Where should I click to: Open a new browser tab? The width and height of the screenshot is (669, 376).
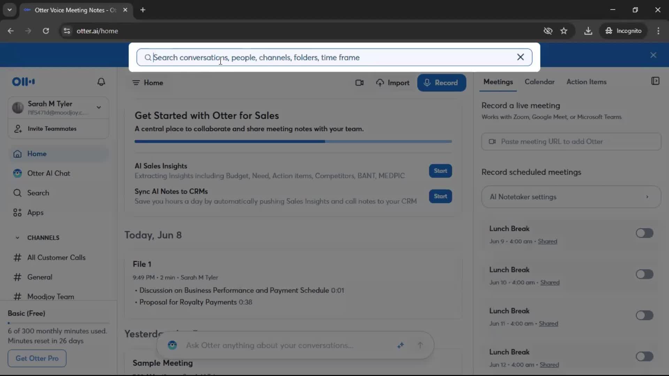(143, 10)
